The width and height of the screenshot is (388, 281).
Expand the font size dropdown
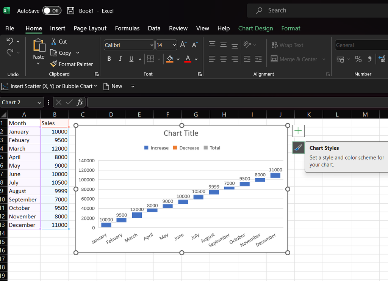(x=174, y=45)
